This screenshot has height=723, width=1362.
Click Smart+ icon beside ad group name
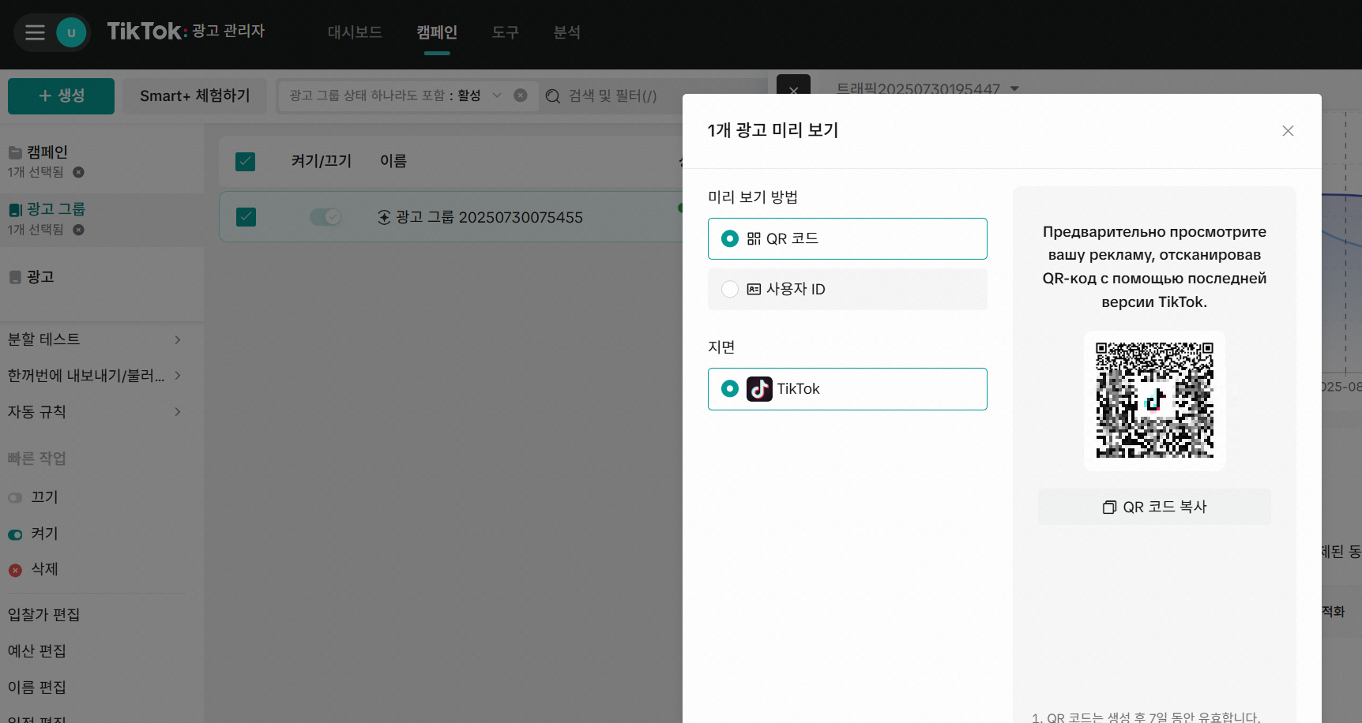point(384,217)
